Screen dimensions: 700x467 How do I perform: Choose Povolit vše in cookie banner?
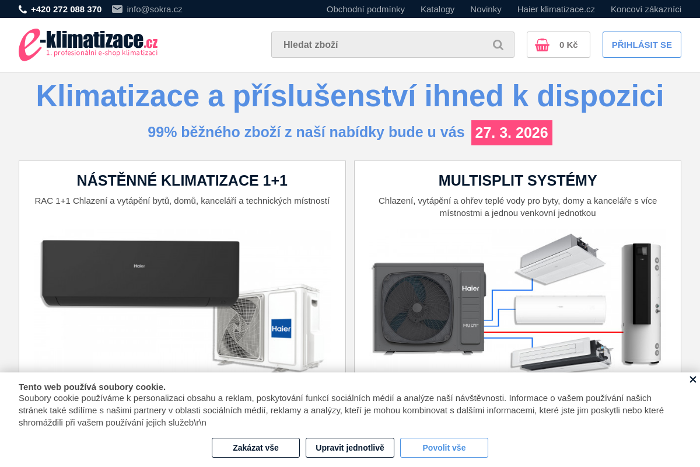coord(444,448)
